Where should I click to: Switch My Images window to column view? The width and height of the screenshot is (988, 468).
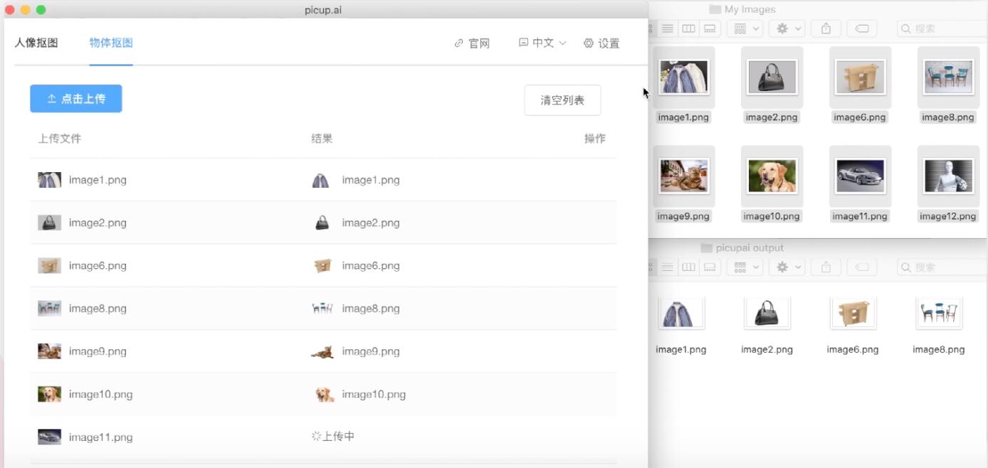[688, 28]
